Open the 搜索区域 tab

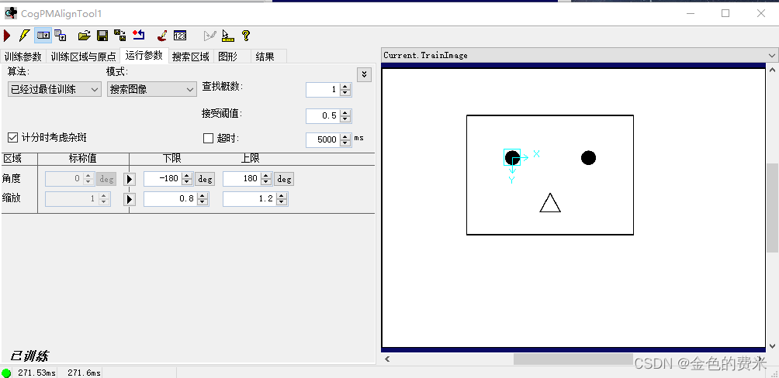click(190, 57)
